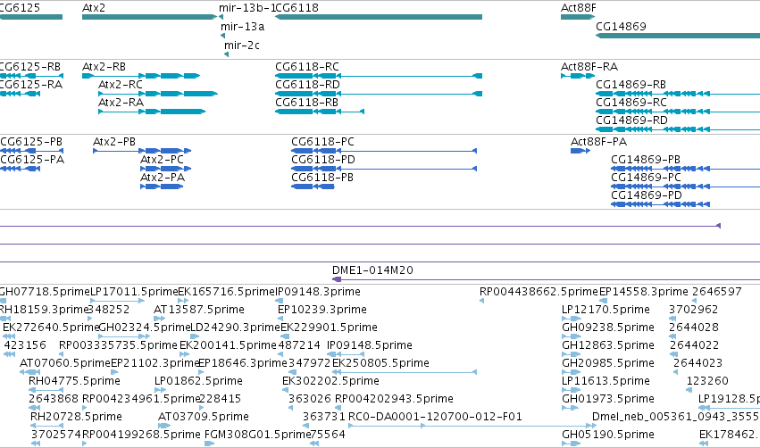Click protein CG6118-PC label
The height and width of the screenshot is (448, 760).
point(322,141)
